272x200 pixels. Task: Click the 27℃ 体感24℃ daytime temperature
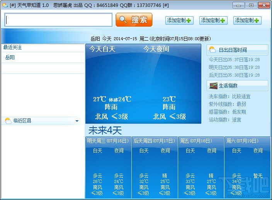[x=112, y=99]
